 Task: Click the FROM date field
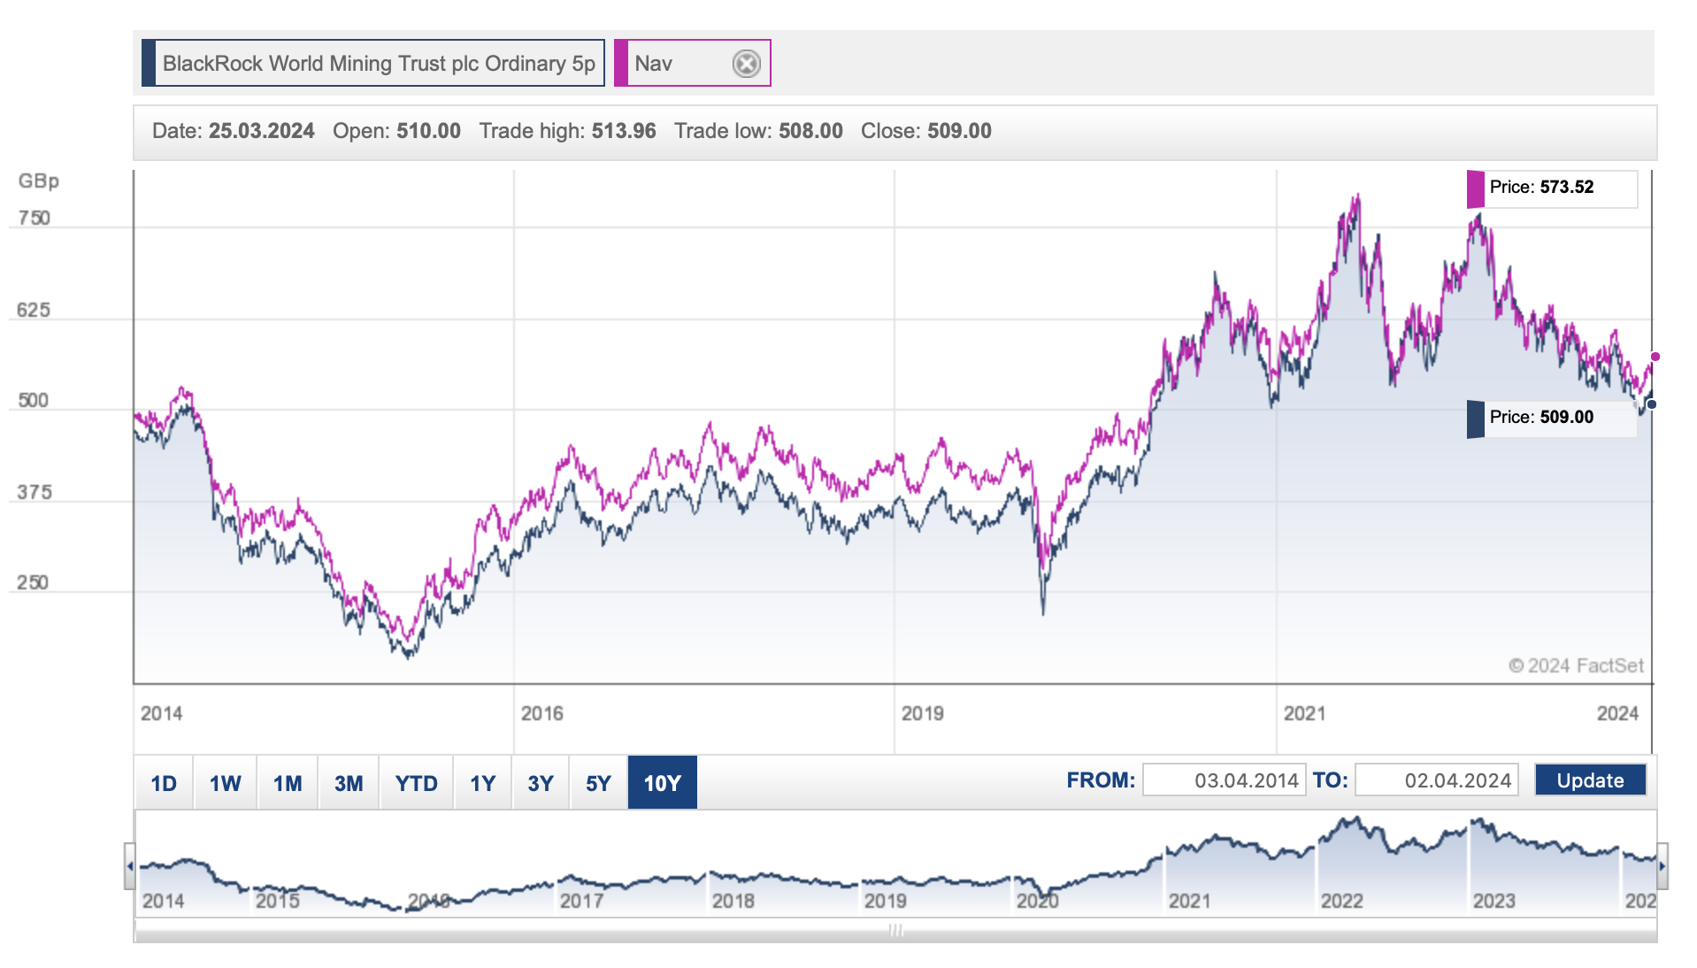coord(1224,780)
